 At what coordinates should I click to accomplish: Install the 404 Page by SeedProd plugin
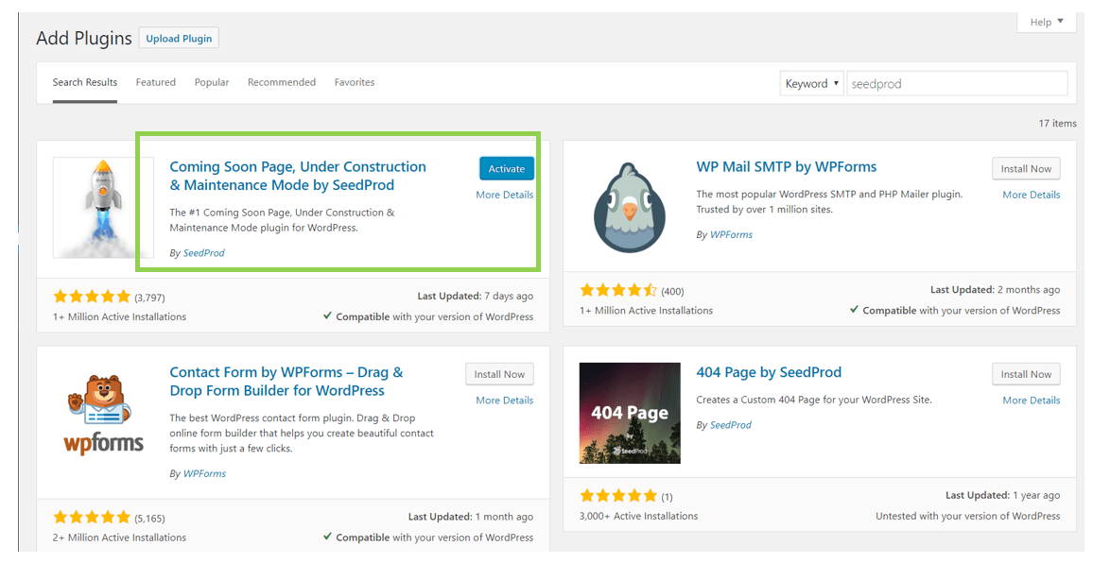click(1026, 374)
